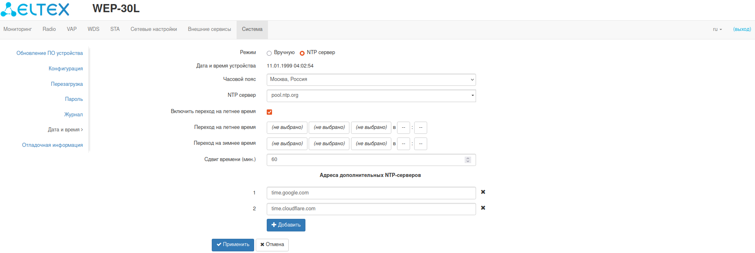
Task: Cancel changes with the Отмена button
Action: pyautogui.click(x=272, y=244)
